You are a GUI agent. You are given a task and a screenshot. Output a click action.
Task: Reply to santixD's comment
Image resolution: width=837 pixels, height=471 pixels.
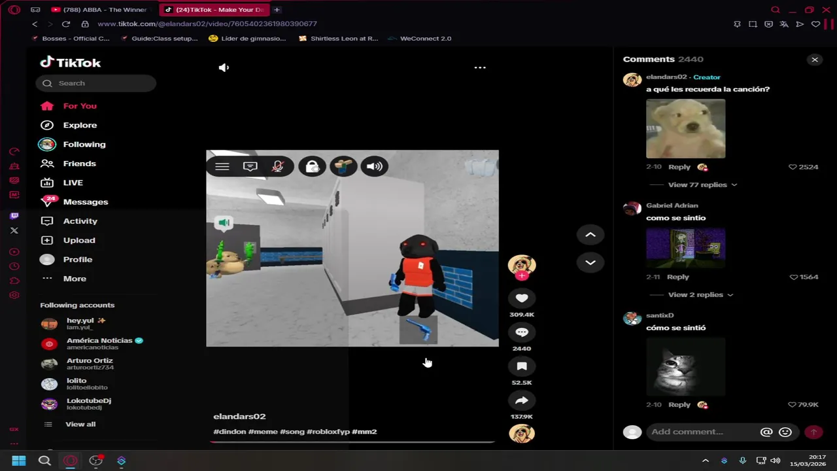click(679, 404)
